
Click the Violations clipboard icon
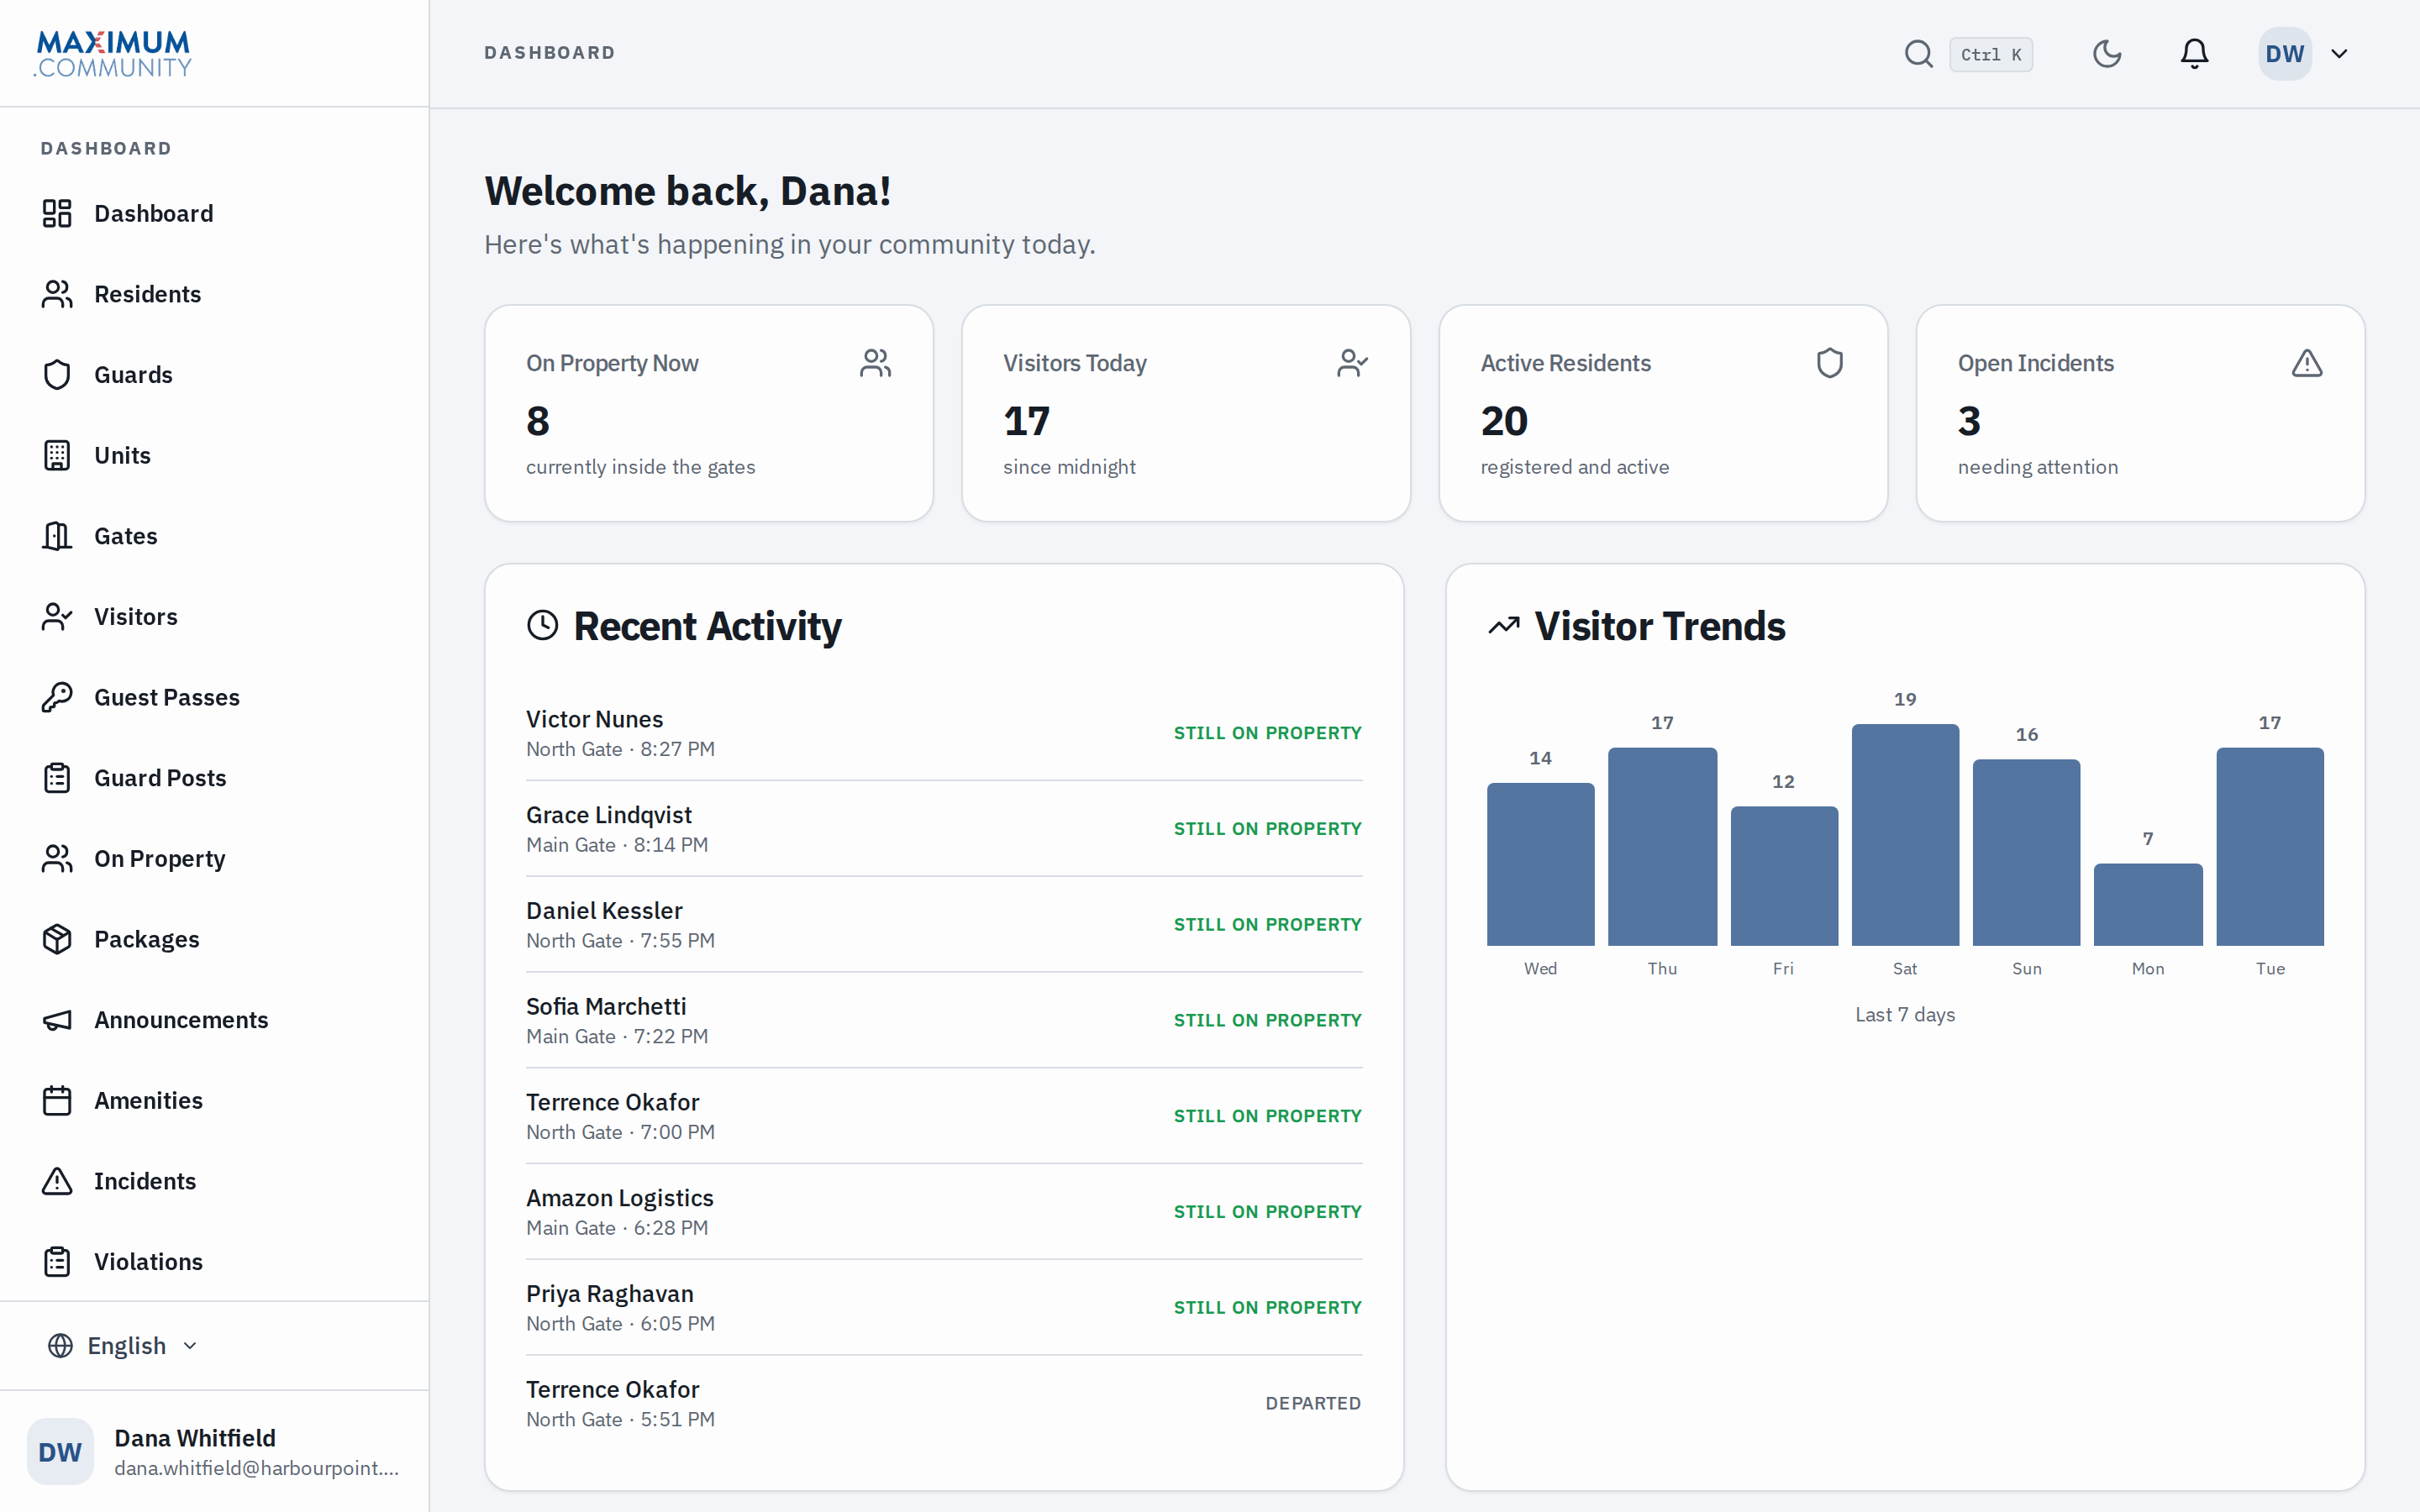[x=57, y=1262]
